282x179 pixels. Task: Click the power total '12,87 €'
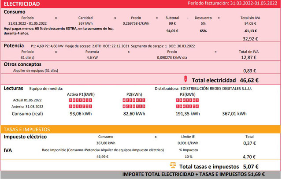point(249,58)
